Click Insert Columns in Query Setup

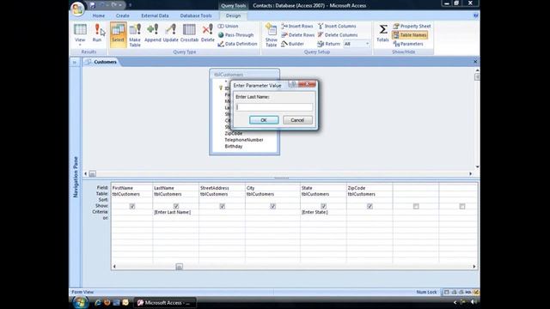(x=337, y=26)
